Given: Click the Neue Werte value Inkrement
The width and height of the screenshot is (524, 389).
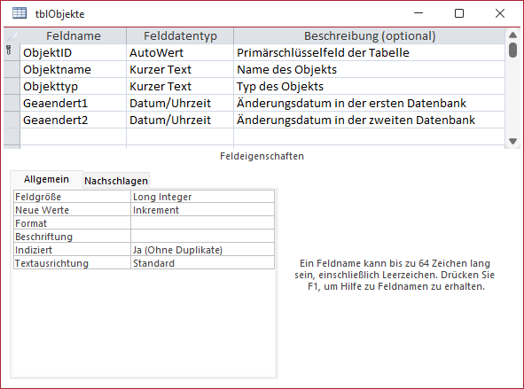Looking at the screenshot, I should pos(202,210).
